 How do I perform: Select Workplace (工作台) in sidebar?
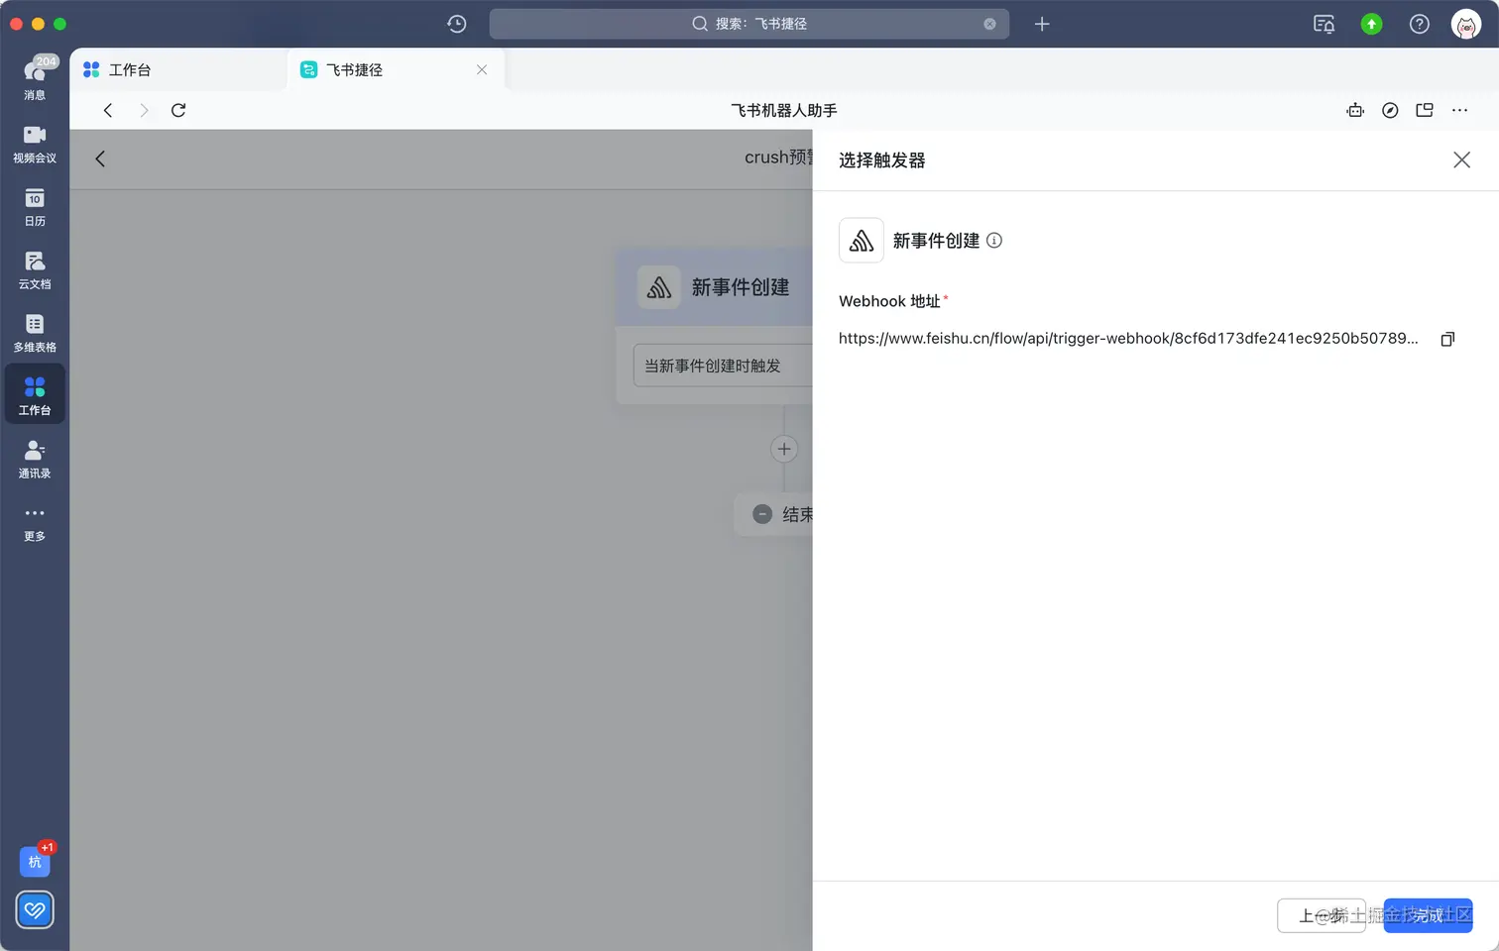(35, 394)
